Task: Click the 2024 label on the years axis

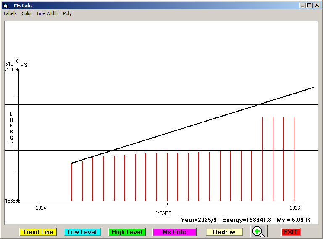Action: coord(41,208)
